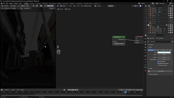Image resolution: width=174 pixels, height=98 pixels.
Task: Switch to the Geometry Nodes workspace tab
Action: pos(88,4)
